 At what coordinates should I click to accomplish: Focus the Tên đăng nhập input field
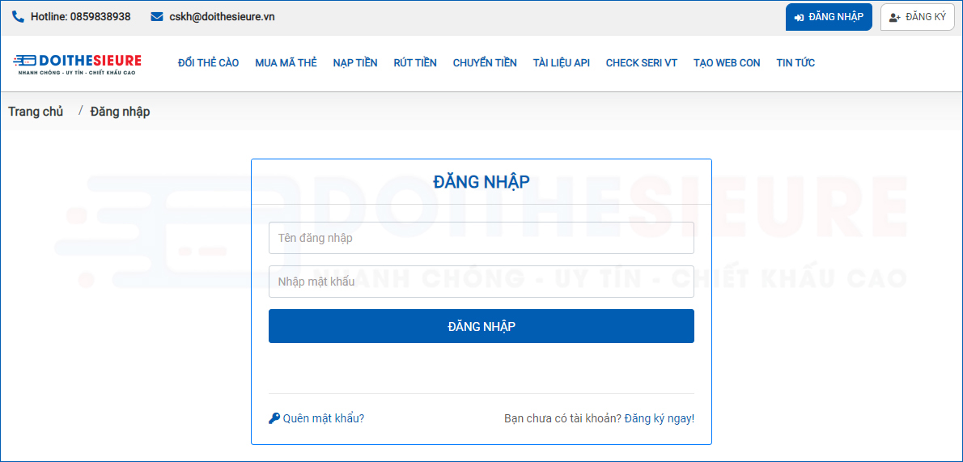tap(481, 238)
